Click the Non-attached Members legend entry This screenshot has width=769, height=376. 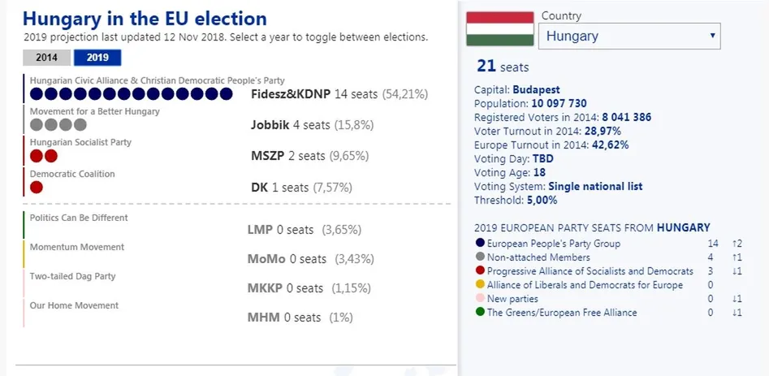click(538, 257)
